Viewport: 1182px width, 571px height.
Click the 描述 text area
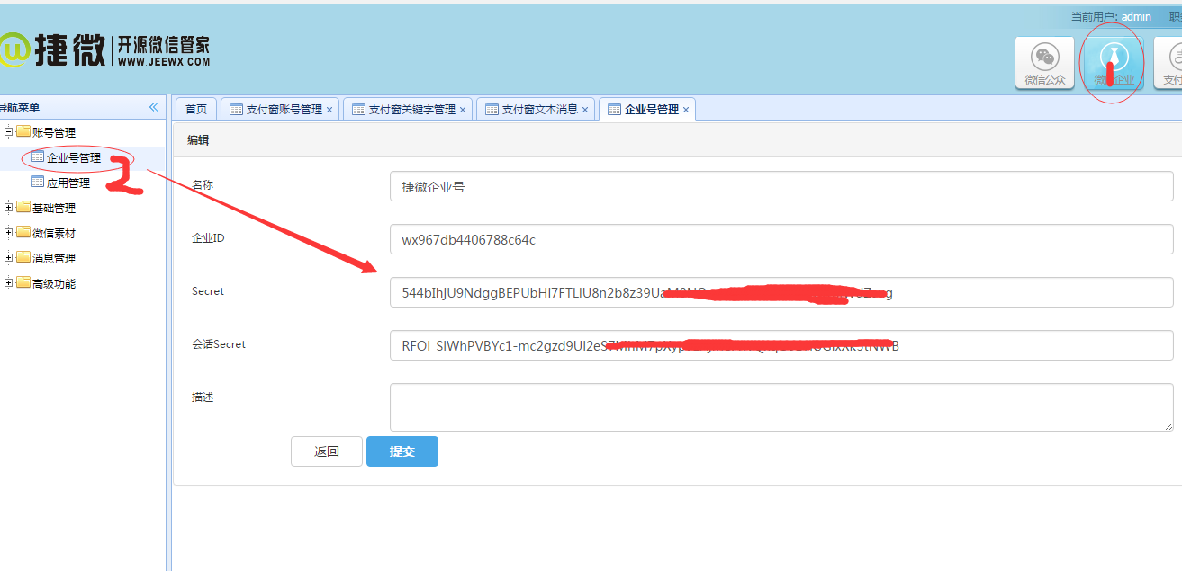click(x=781, y=407)
